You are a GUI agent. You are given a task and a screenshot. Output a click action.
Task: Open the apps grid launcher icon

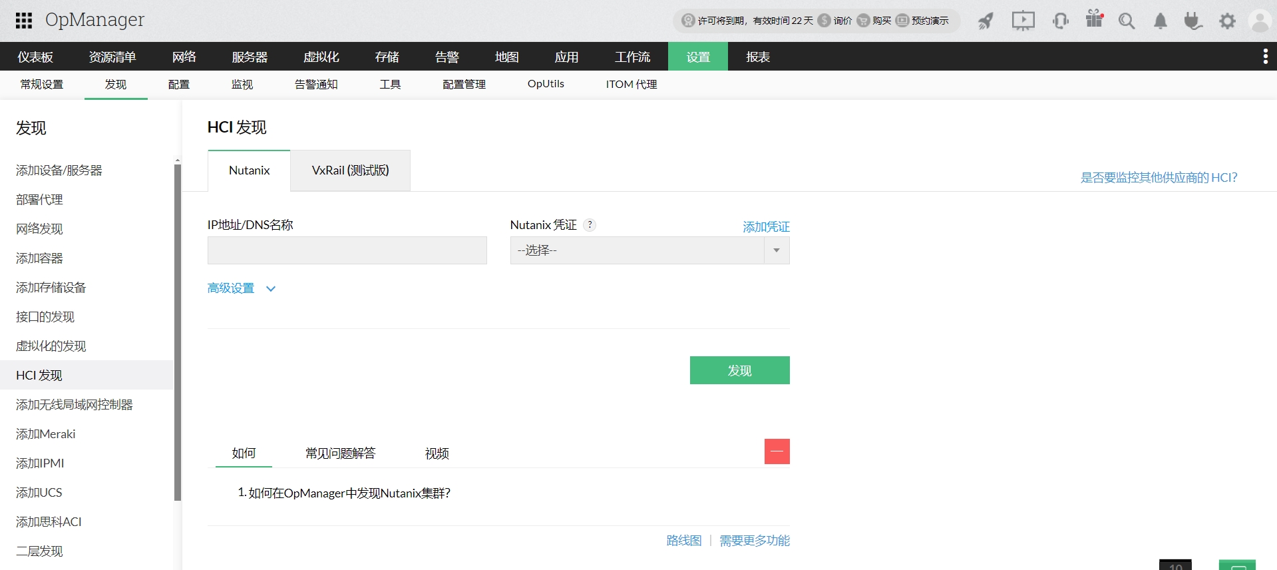(24, 21)
